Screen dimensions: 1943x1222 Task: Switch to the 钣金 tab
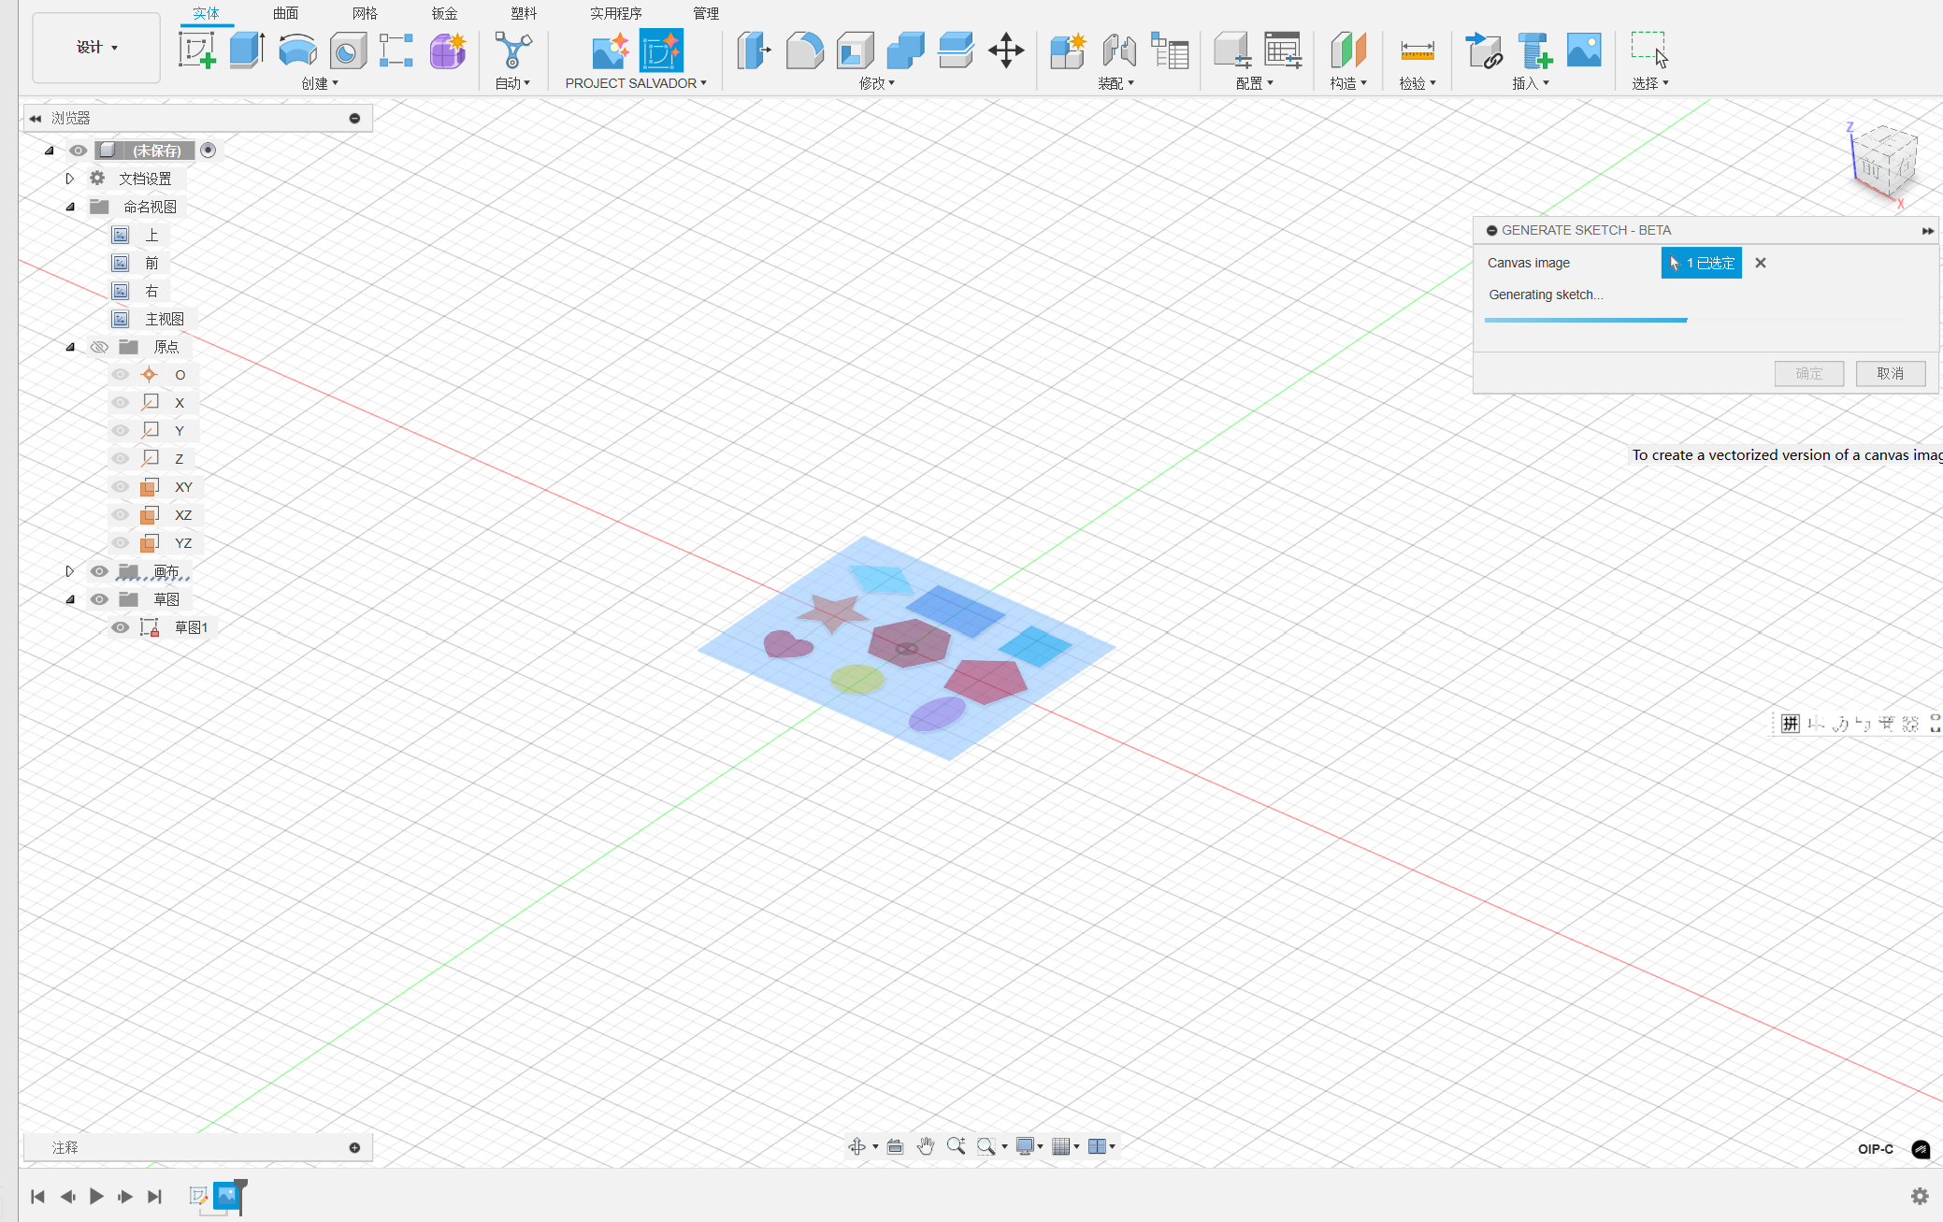tap(445, 13)
